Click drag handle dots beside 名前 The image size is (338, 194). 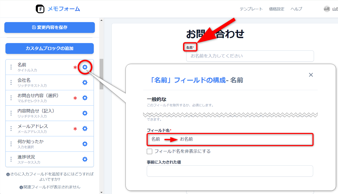pyautogui.click(x=11, y=67)
